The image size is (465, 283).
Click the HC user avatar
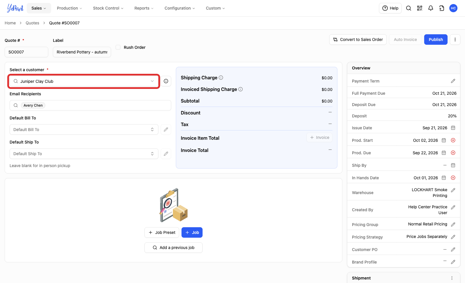tap(453, 8)
